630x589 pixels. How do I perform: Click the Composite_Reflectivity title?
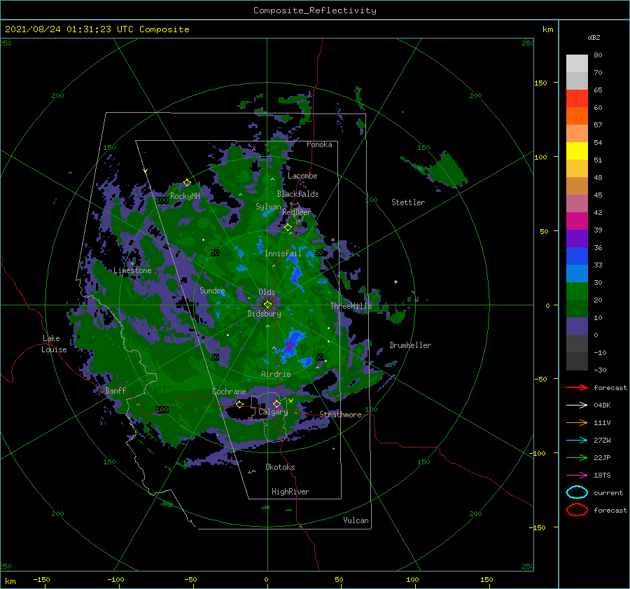[315, 11]
